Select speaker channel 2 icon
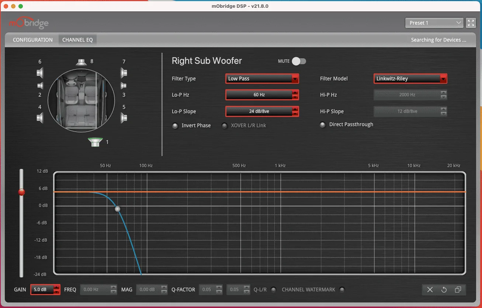The height and width of the screenshot is (308, 482). (40, 86)
